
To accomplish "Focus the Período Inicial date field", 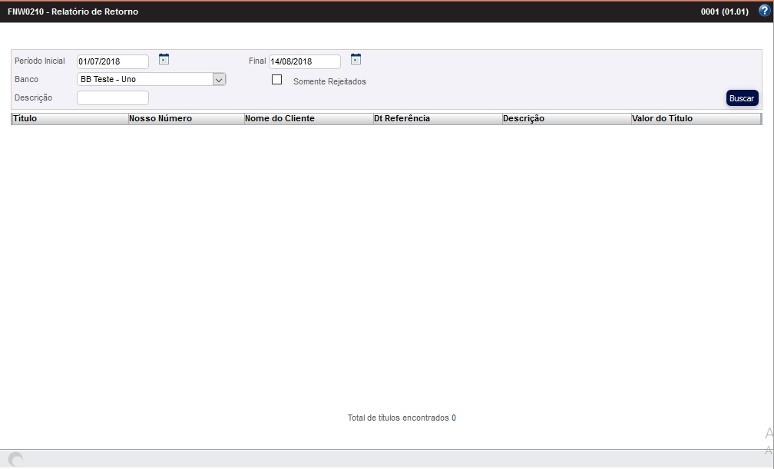I will (112, 62).
